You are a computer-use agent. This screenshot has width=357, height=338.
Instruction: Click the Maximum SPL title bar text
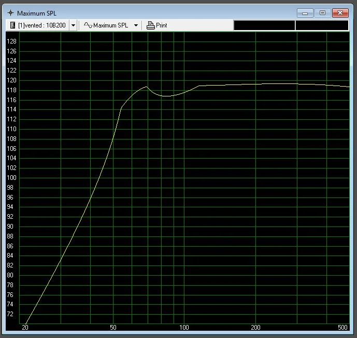tap(37, 13)
